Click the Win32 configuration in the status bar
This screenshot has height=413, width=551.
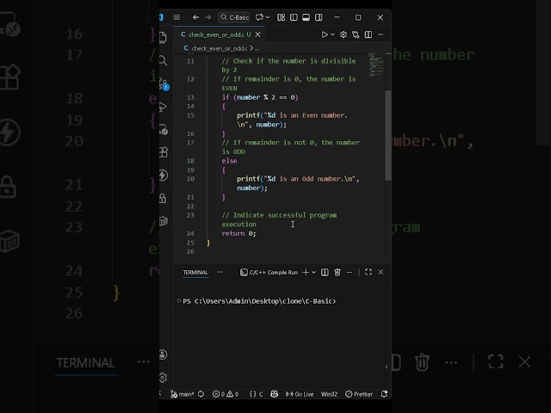pos(329,394)
